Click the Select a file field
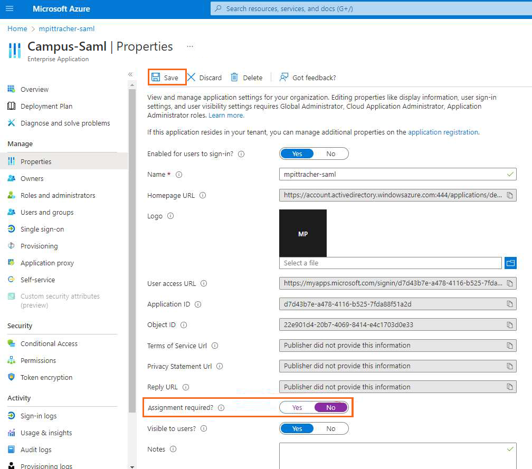This screenshot has height=469, width=532. (x=390, y=263)
